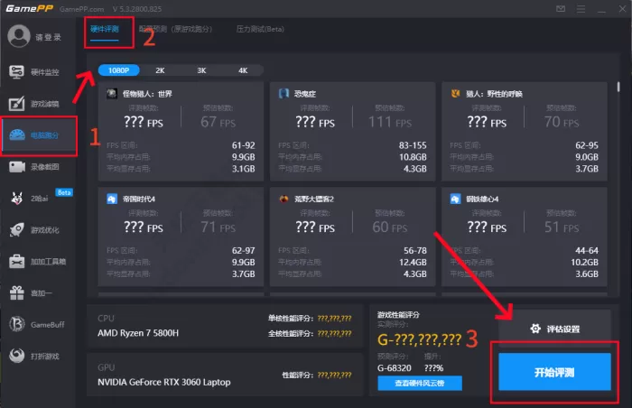Click the 钢铁雄心4 game icon
Viewport: 632px width, 408px height.
click(x=455, y=199)
